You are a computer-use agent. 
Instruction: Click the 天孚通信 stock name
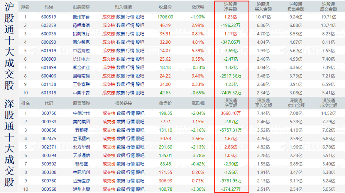pyautogui.click(x=82, y=156)
